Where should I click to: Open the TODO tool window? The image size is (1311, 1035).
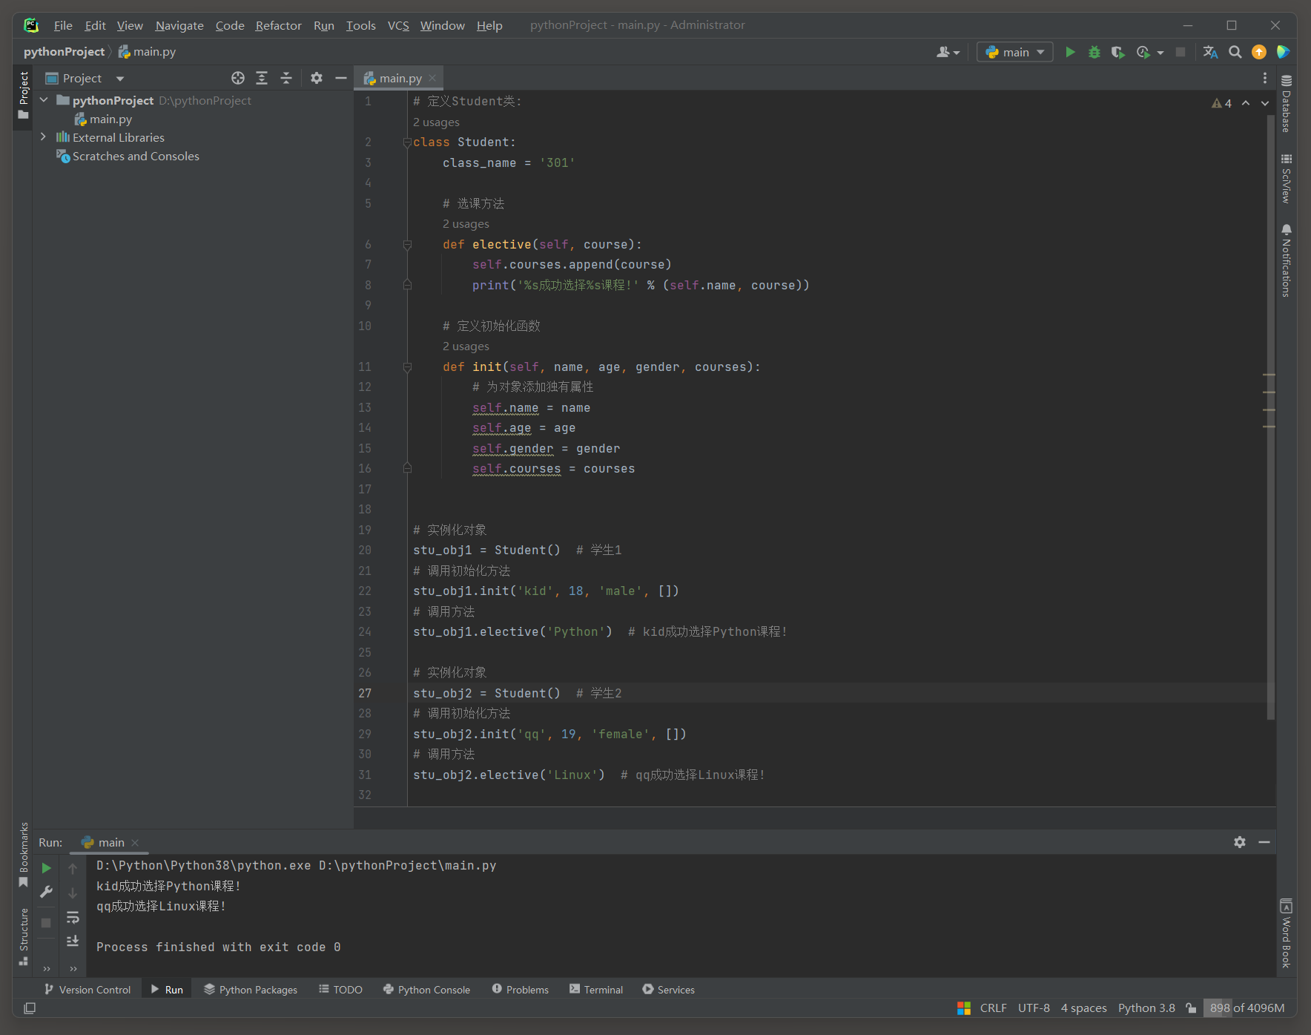coord(340,990)
